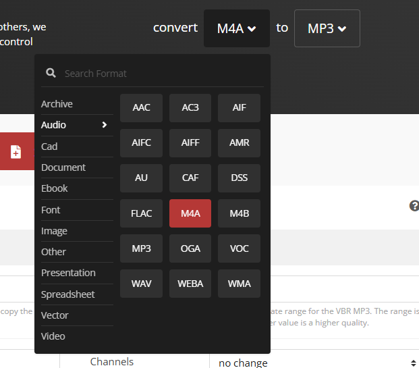Image resolution: width=419 pixels, height=368 pixels.
Task: Choose the FLAC format button
Action: (142, 213)
